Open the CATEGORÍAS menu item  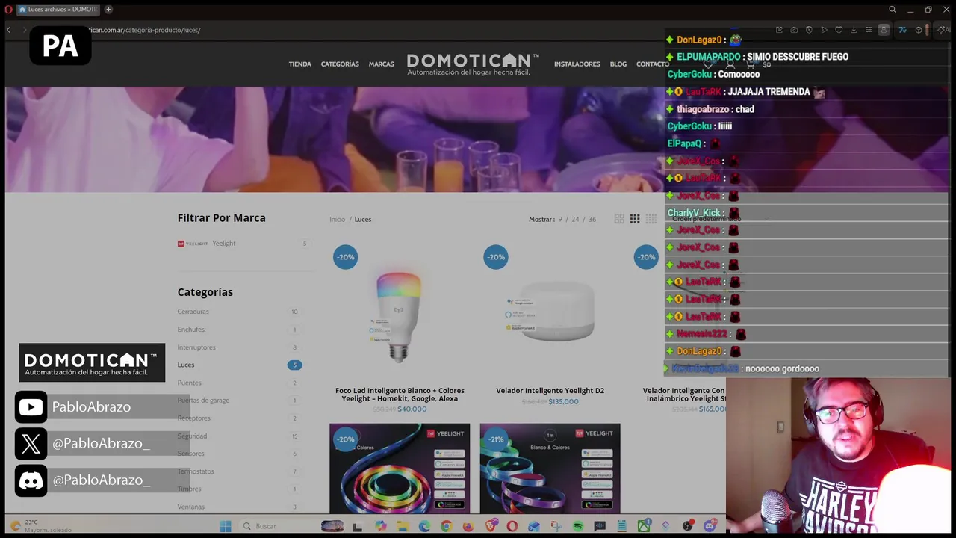tap(340, 64)
